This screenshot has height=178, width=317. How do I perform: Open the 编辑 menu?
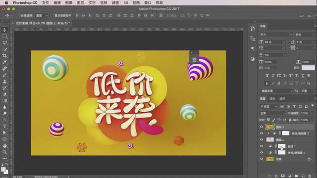[57, 2]
